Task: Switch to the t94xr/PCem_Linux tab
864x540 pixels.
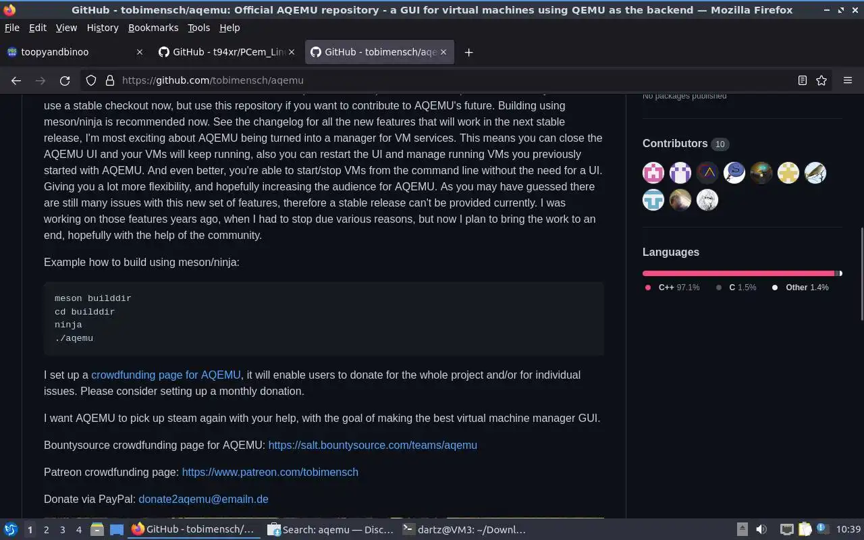Action: click(x=228, y=52)
